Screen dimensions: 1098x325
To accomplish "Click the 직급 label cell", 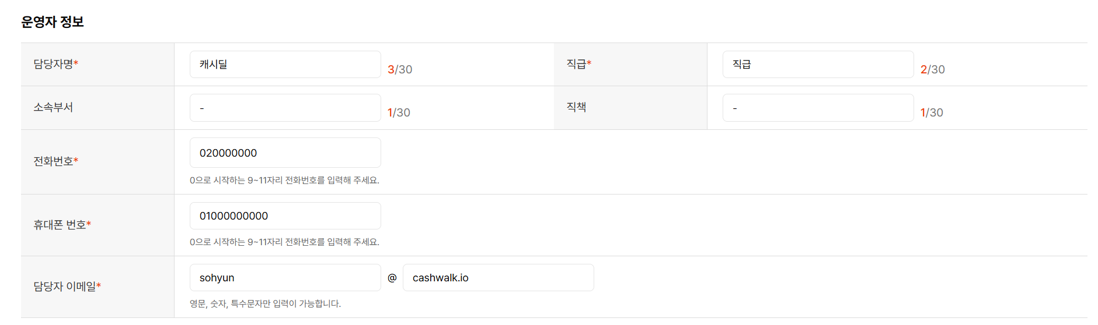I will point(577,64).
